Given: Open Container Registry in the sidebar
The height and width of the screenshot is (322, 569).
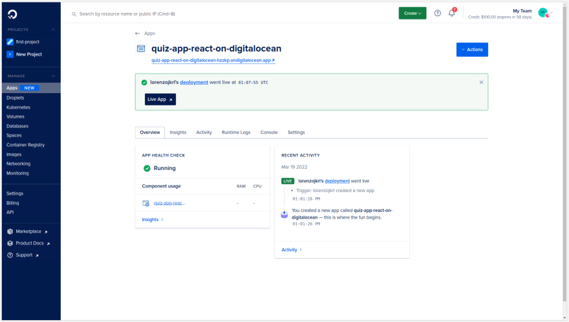Looking at the screenshot, I should tap(25, 145).
